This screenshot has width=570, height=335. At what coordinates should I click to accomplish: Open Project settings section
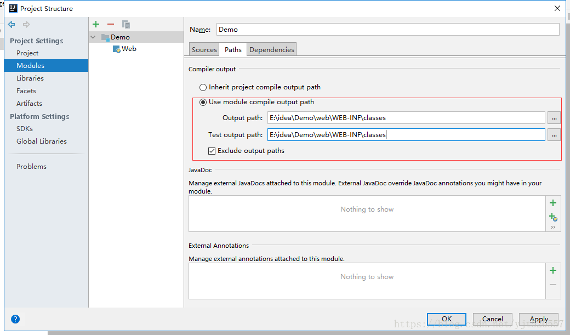click(x=27, y=53)
